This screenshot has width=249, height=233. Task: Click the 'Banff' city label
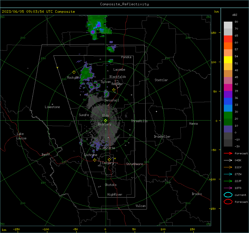[46, 155]
